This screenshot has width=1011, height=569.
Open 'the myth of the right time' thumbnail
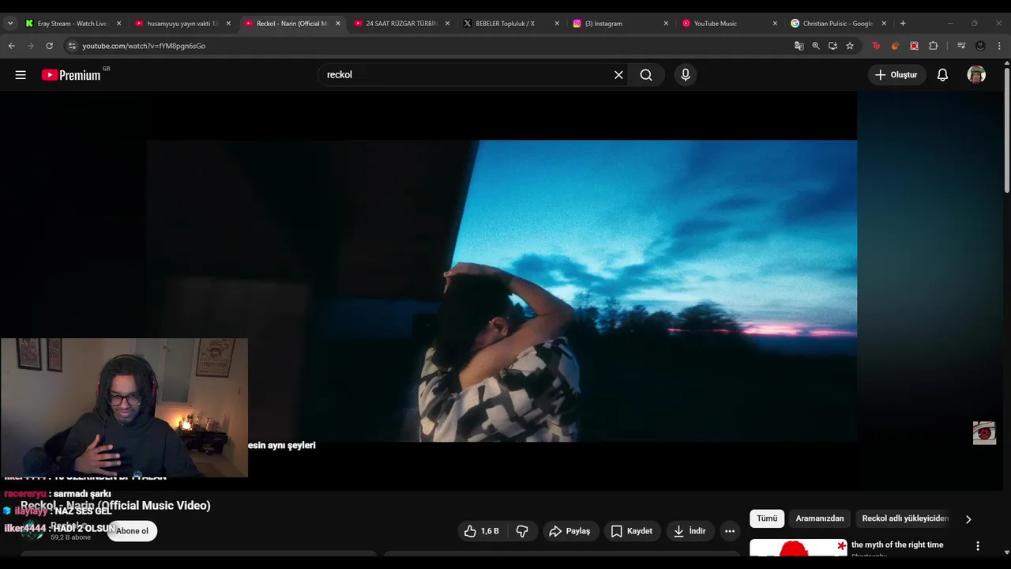pos(798,547)
